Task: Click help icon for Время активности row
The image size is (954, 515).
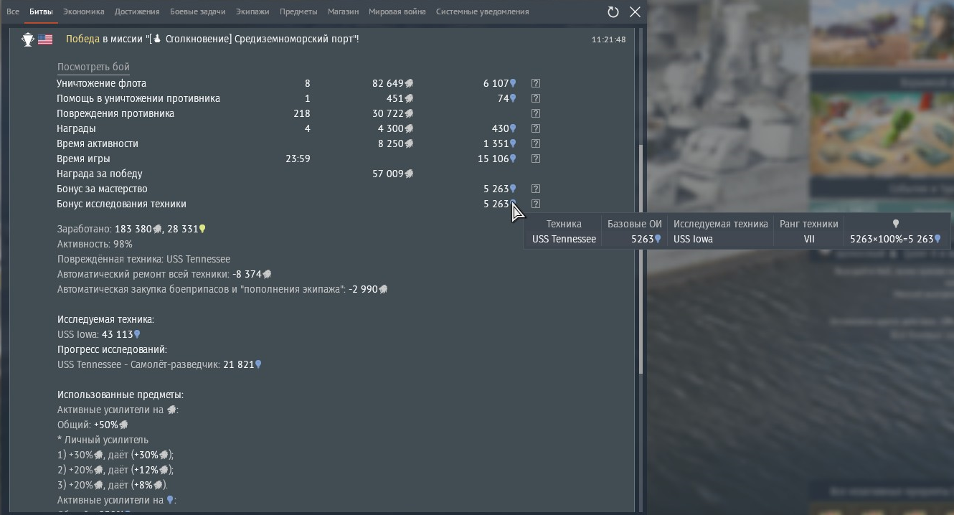Action: pyautogui.click(x=535, y=143)
